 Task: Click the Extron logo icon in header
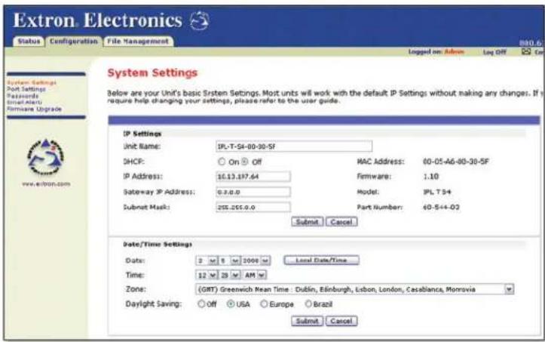pyautogui.click(x=200, y=20)
